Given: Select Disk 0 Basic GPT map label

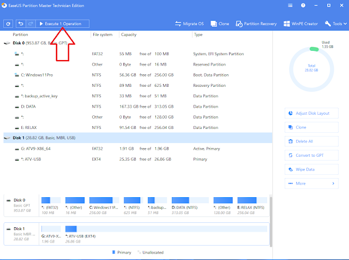Looking at the screenshot, I should coord(22,205).
